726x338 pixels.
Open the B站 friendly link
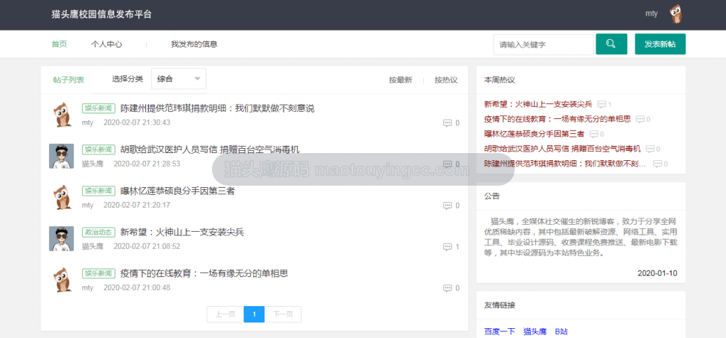click(x=562, y=331)
